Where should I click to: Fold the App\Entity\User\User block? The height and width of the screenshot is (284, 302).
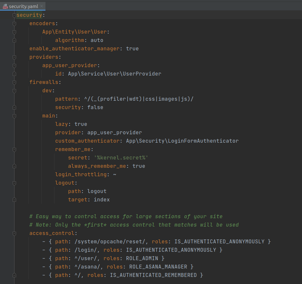14,32
